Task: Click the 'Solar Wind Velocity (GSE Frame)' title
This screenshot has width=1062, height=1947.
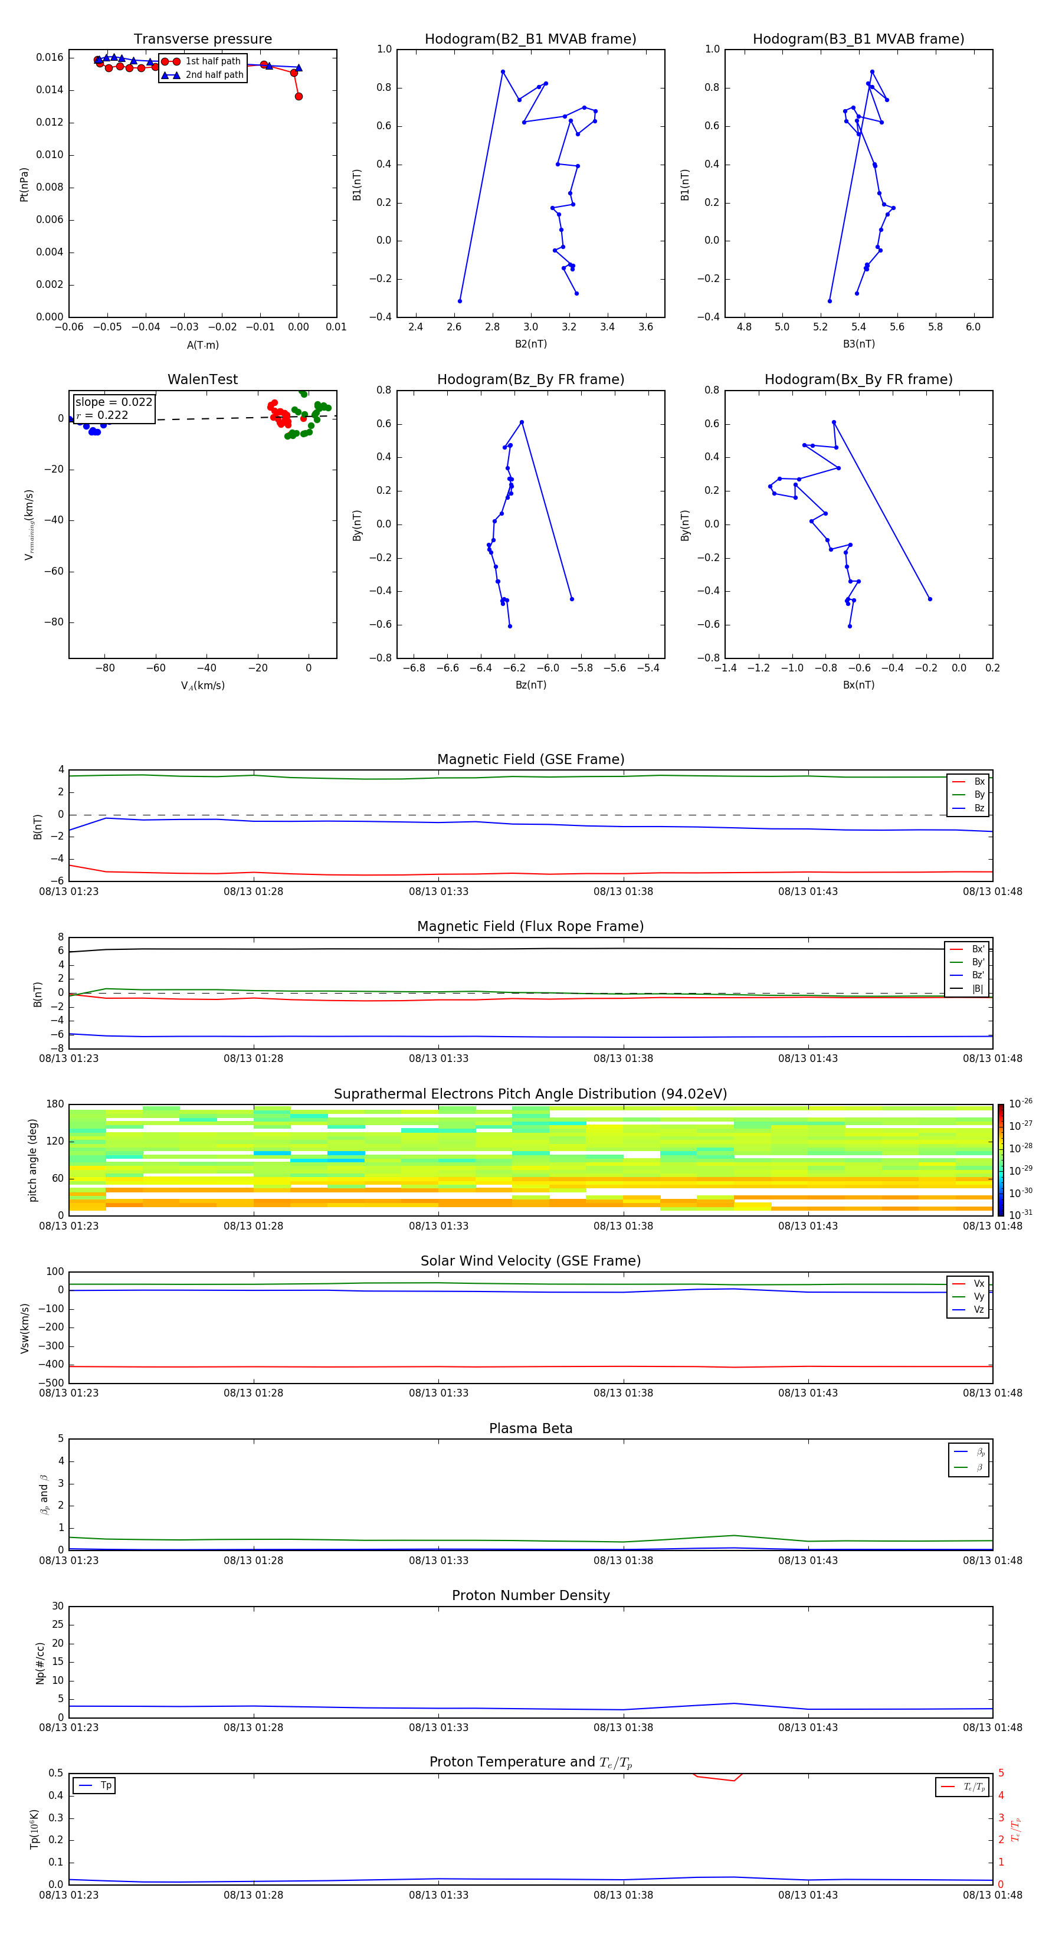Action: pos(530,1261)
